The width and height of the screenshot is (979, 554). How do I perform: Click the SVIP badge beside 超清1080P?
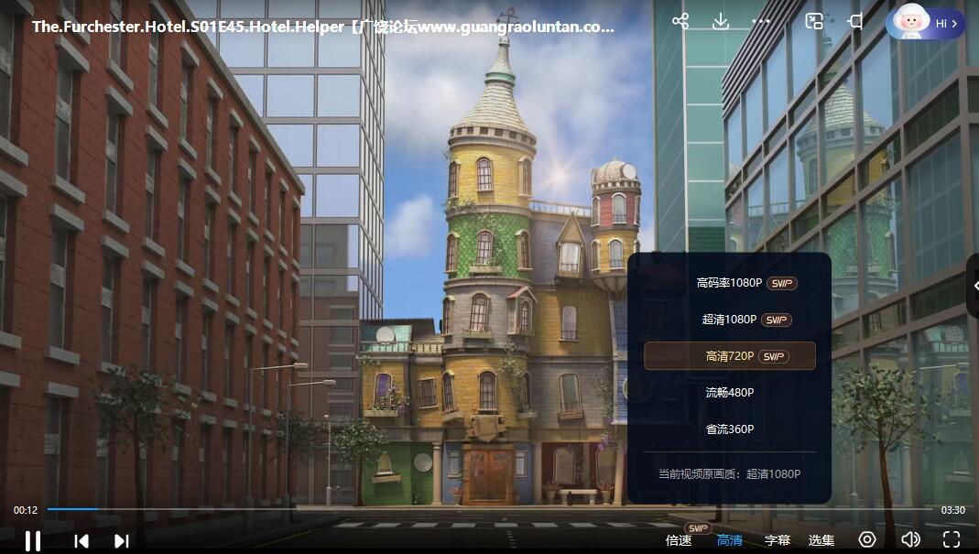pos(776,320)
